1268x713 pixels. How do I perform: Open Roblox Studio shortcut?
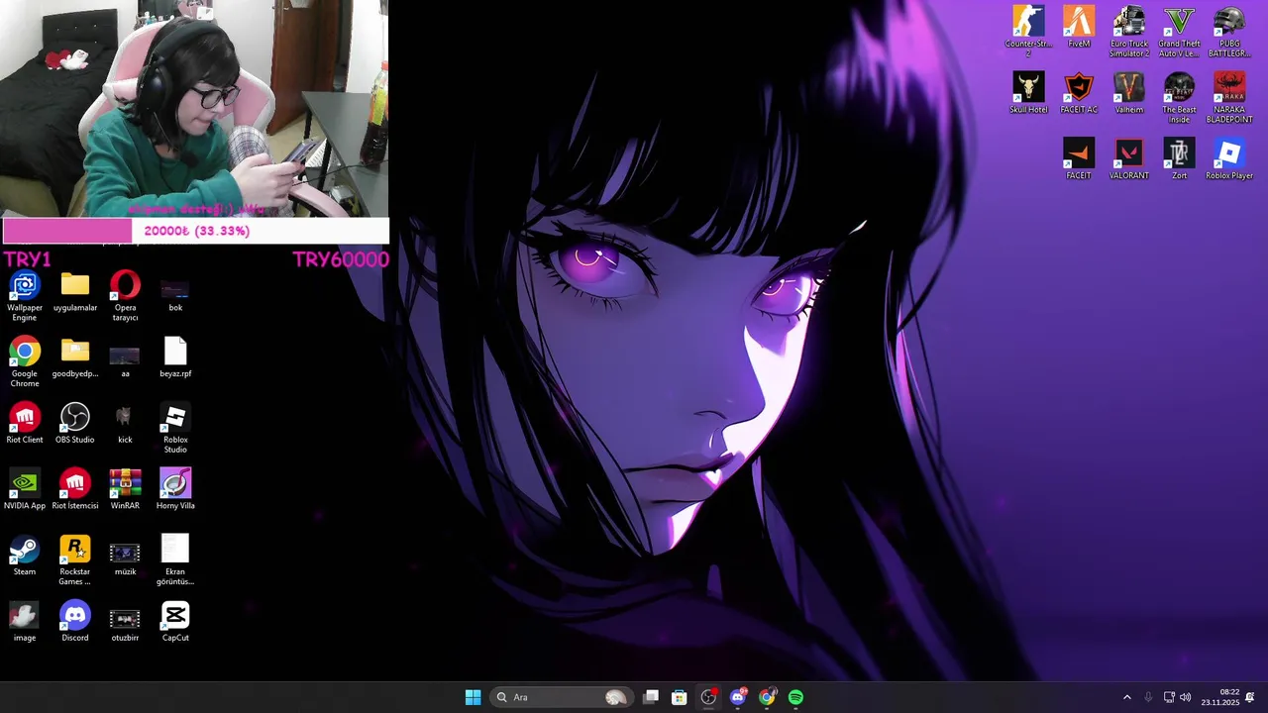[175, 429]
